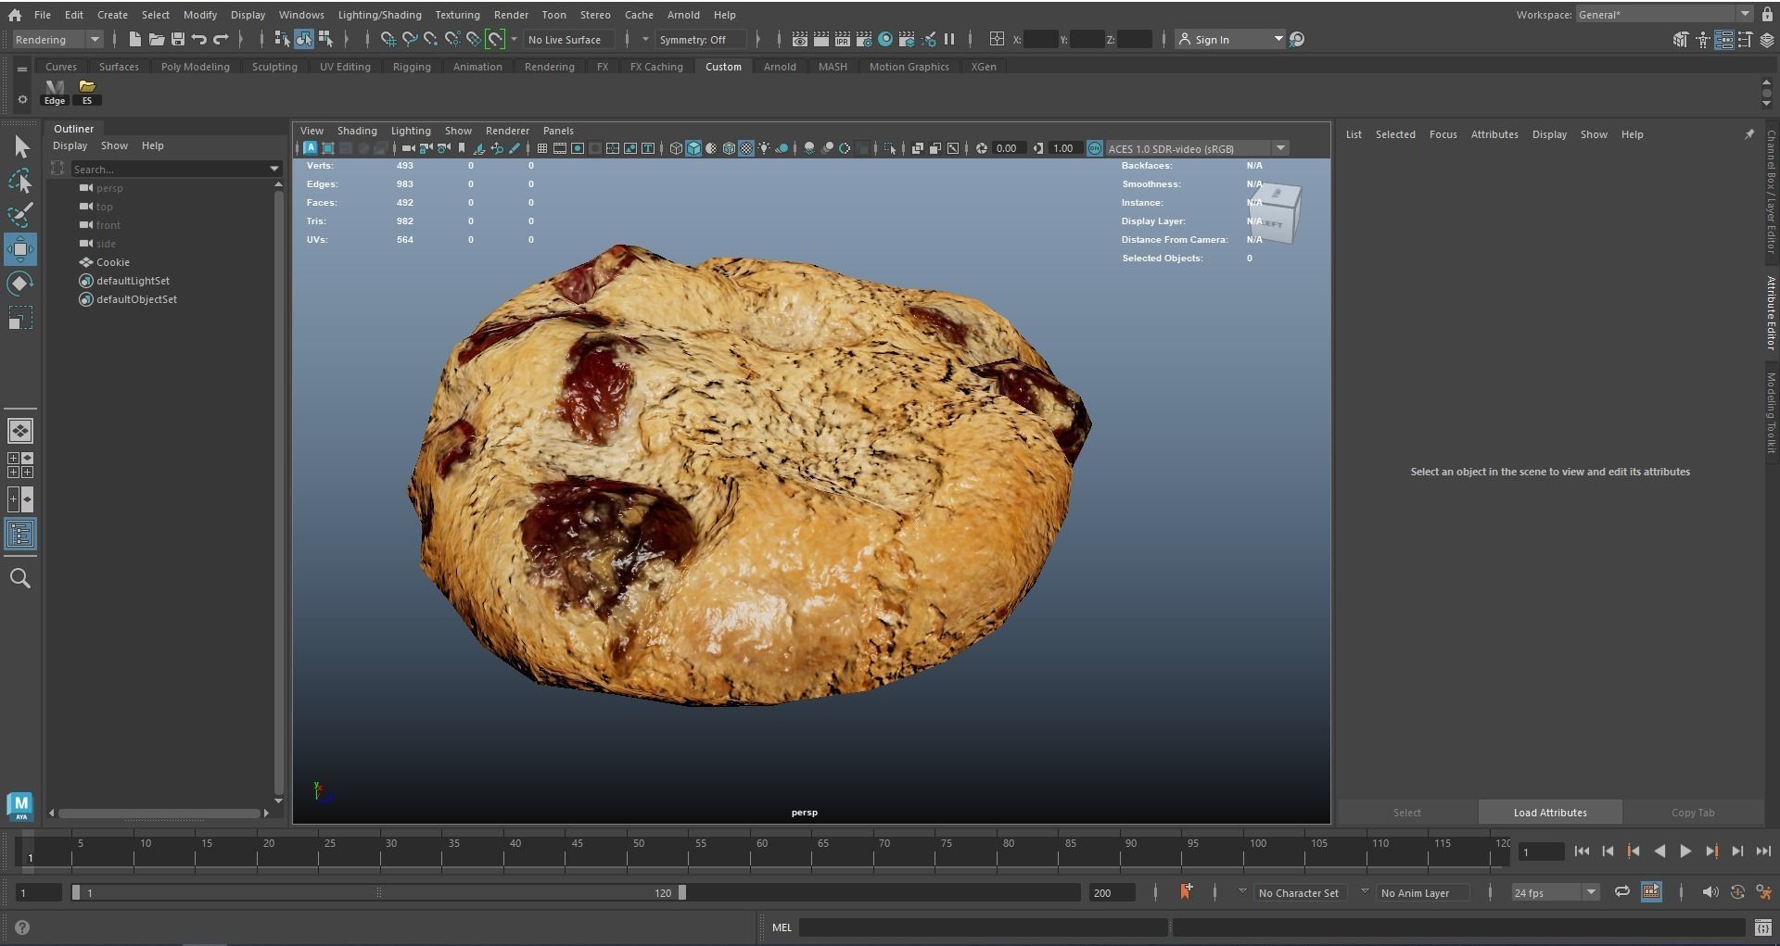Screen dimensions: 1780x946
Task: Toggle smooth shade all cube icon
Action: pos(693,148)
